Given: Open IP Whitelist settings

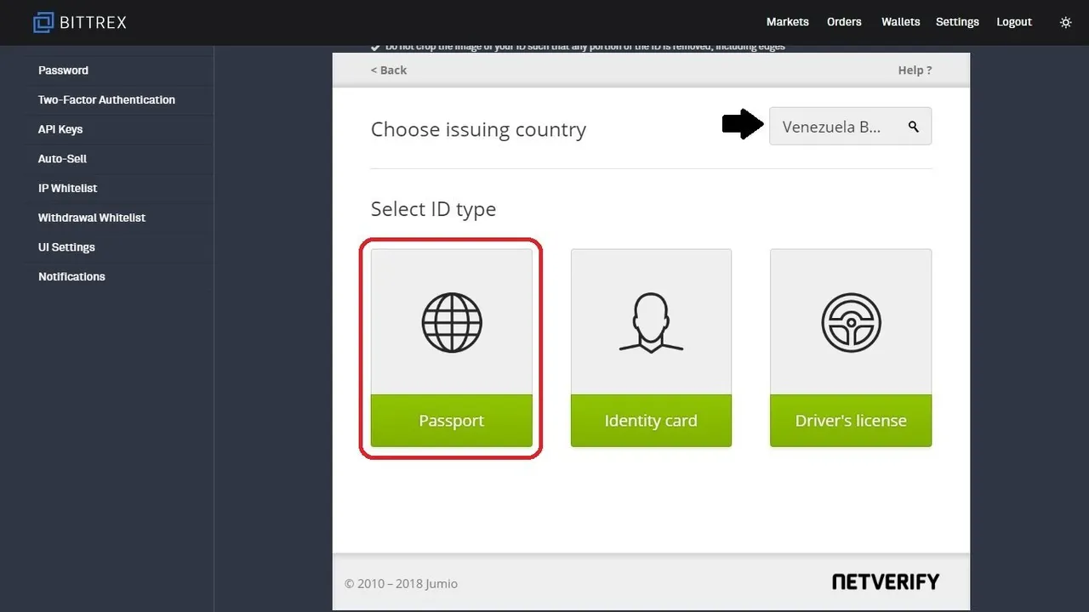Looking at the screenshot, I should pos(68,188).
